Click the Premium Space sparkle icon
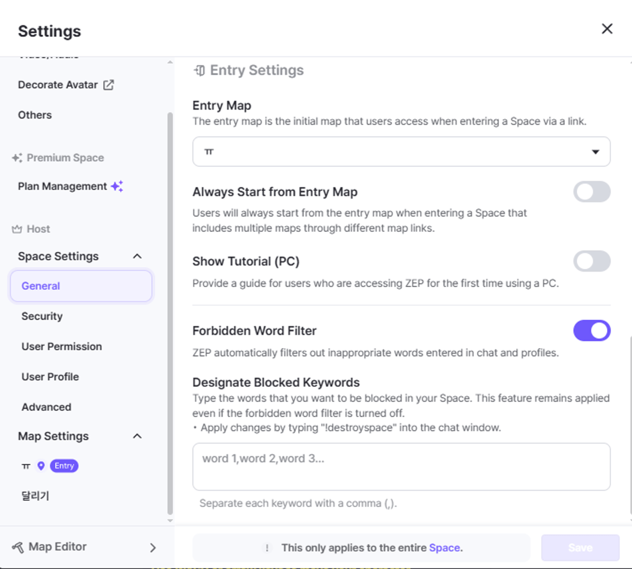This screenshot has height=569, width=632. (17, 158)
